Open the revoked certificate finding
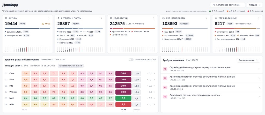Viewport: 265px width, 115px height. coord(211,97)
